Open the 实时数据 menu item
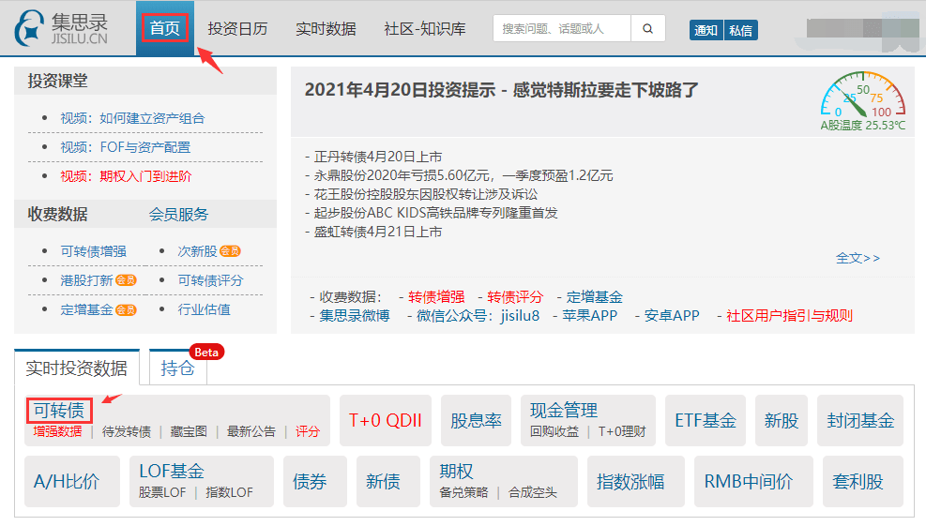The image size is (926, 526). [326, 28]
